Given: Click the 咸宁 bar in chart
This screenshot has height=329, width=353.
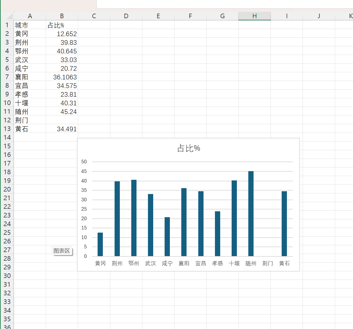Looking at the screenshot, I should [x=167, y=237].
